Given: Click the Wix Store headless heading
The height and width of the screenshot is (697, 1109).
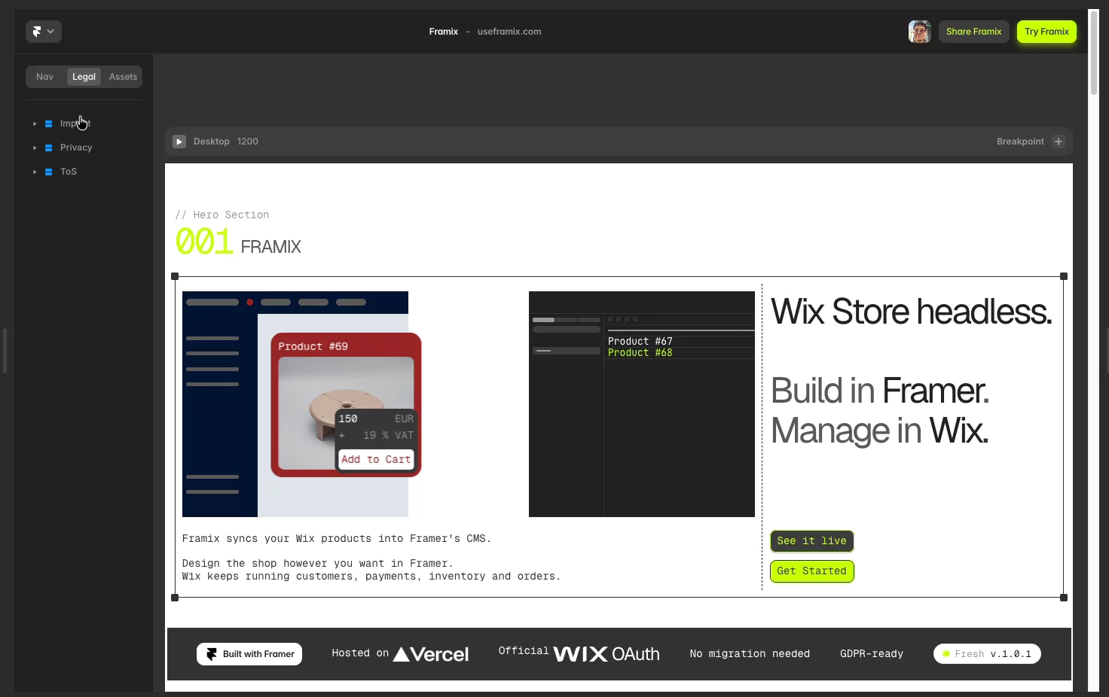Looking at the screenshot, I should click(x=912, y=312).
